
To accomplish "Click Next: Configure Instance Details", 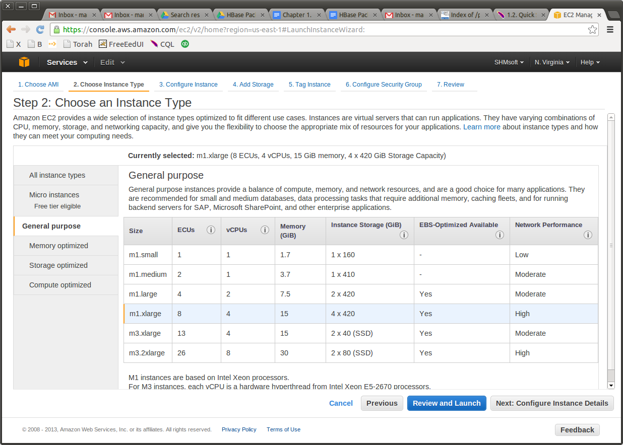I will point(552,403).
